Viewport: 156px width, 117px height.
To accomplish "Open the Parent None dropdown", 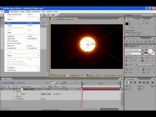I will click(x=71, y=89).
